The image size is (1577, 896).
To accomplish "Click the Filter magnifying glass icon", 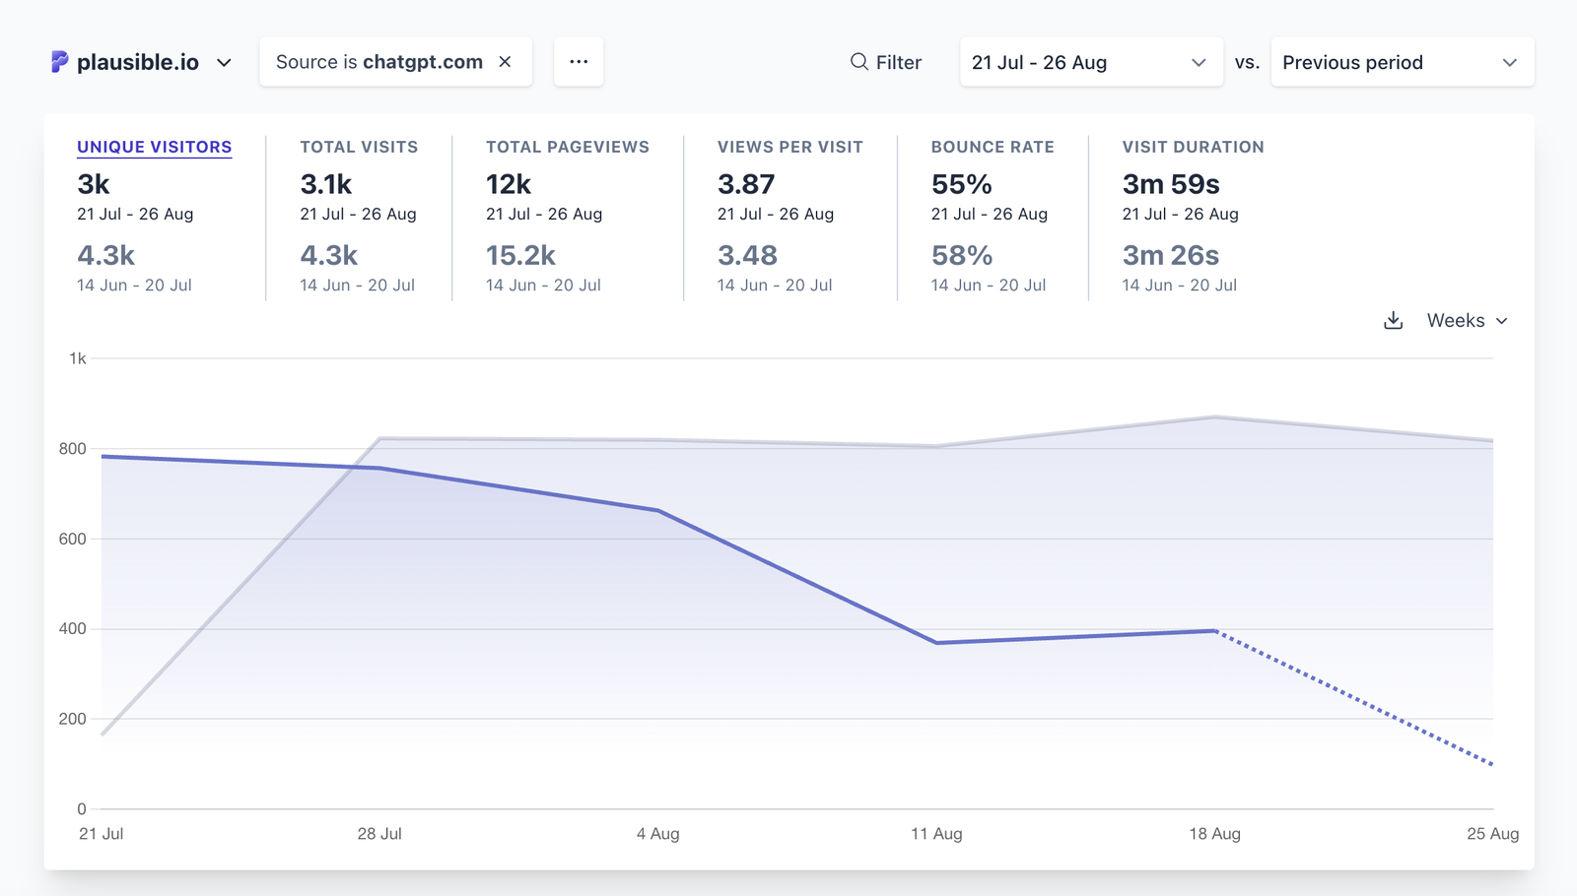I will click(858, 62).
